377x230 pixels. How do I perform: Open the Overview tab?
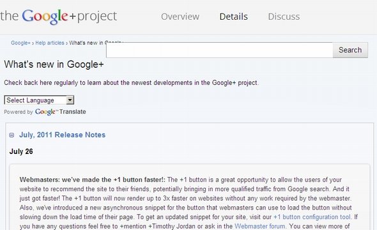(180, 17)
